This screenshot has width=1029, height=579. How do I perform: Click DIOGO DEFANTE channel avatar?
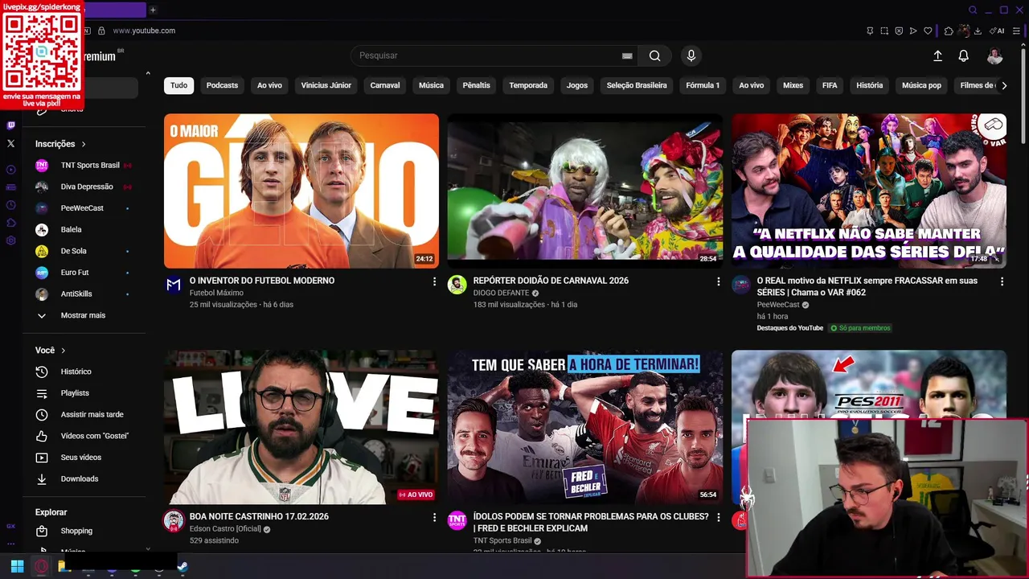pos(457,285)
